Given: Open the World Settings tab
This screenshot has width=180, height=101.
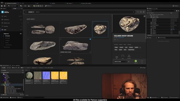Looking at the screenshot, I should (162, 38).
